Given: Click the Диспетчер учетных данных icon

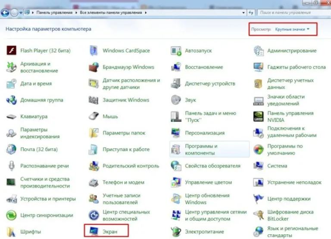Looking at the screenshot, I should [x=259, y=84].
